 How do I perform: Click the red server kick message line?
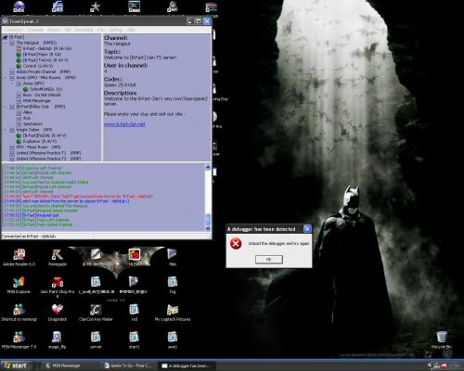point(78,197)
